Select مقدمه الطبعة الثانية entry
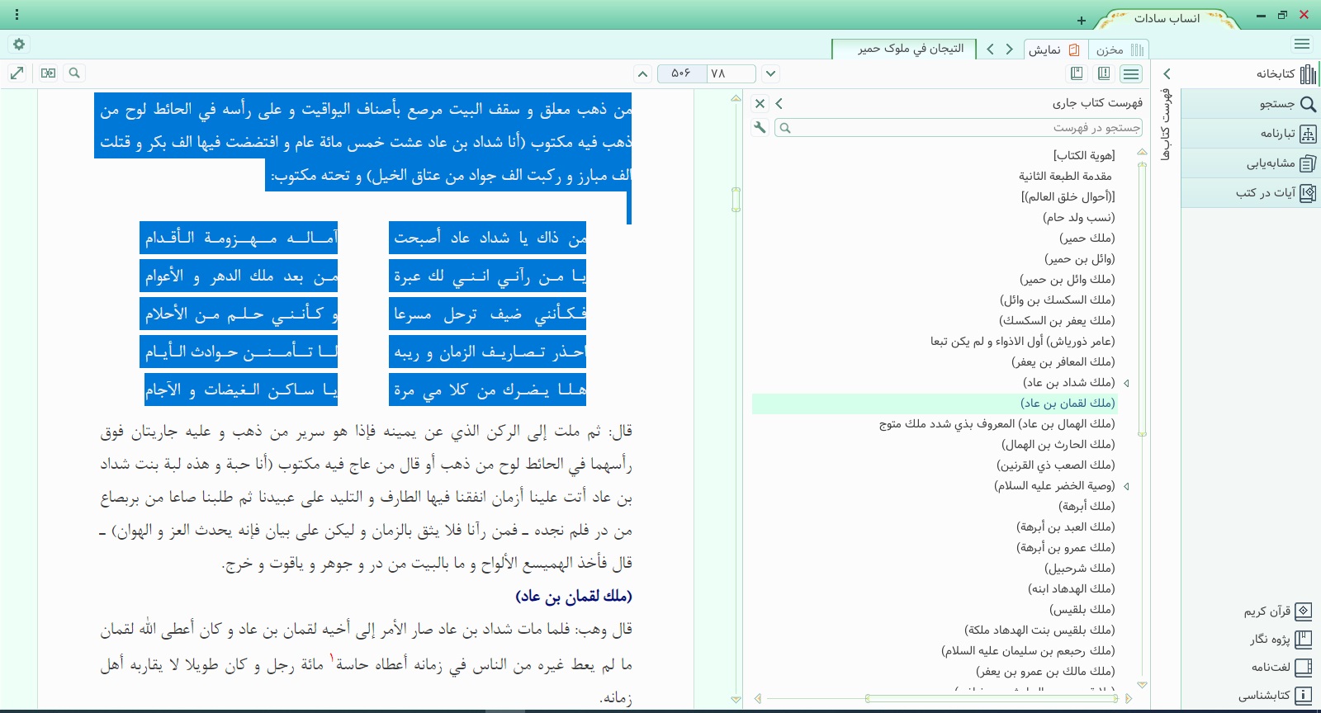The image size is (1321, 713). 1065,176
